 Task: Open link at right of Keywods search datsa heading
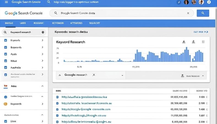(x=201, y=32)
